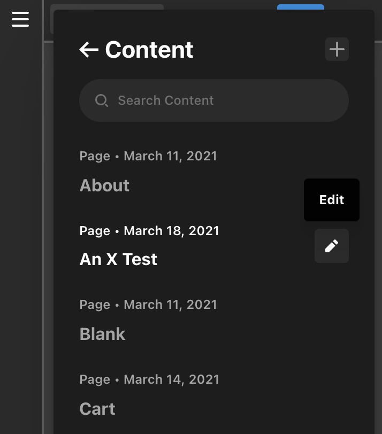Click the March 14, 2021 date above Cart
The width and height of the screenshot is (382, 434).
click(x=171, y=379)
